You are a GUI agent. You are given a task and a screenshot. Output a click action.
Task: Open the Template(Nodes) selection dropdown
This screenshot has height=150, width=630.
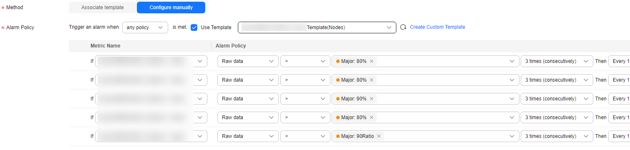317,27
